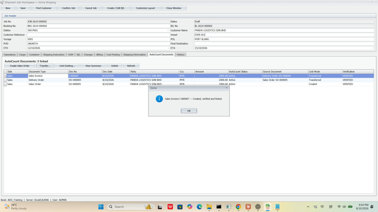Screen dimensions: 378x212
Task: Click the Final Destination field
Action: (x=284, y=43)
